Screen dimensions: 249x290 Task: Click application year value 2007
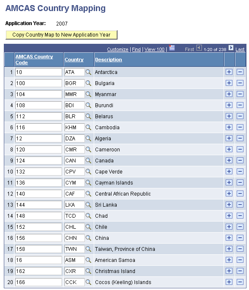(62, 24)
